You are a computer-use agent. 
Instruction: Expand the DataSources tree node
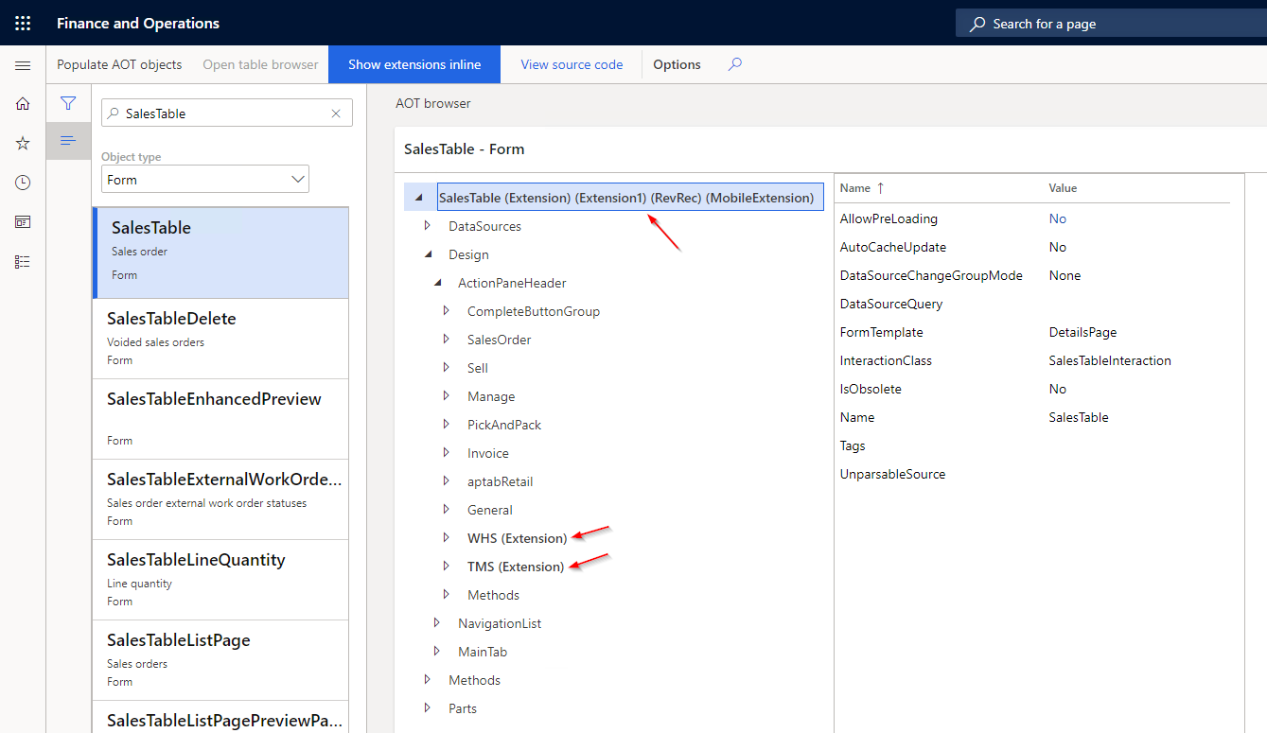[x=428, y=226]
